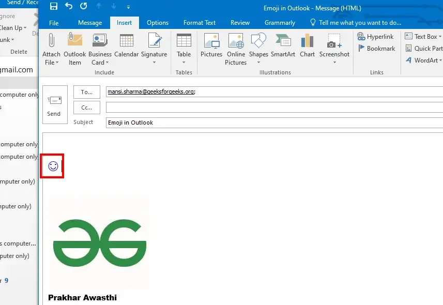The image size is (443, 305).
Task: Click the GeeksforGeeks logo image in signature
Action: tap(99, 243)
